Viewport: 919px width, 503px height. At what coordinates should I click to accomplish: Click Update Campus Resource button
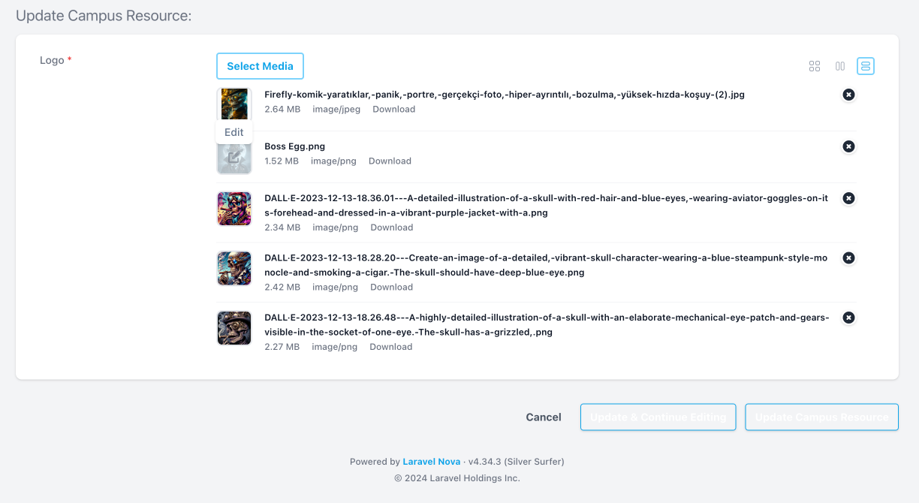pyautogui.click(x=821, y=417)
